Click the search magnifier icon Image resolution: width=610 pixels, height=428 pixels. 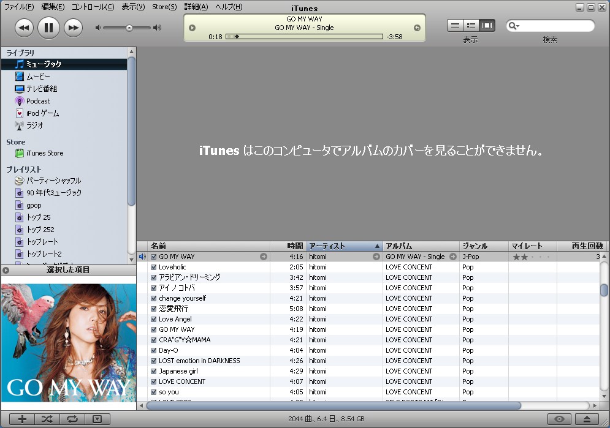pyautogui.click(x=514, y=26)
